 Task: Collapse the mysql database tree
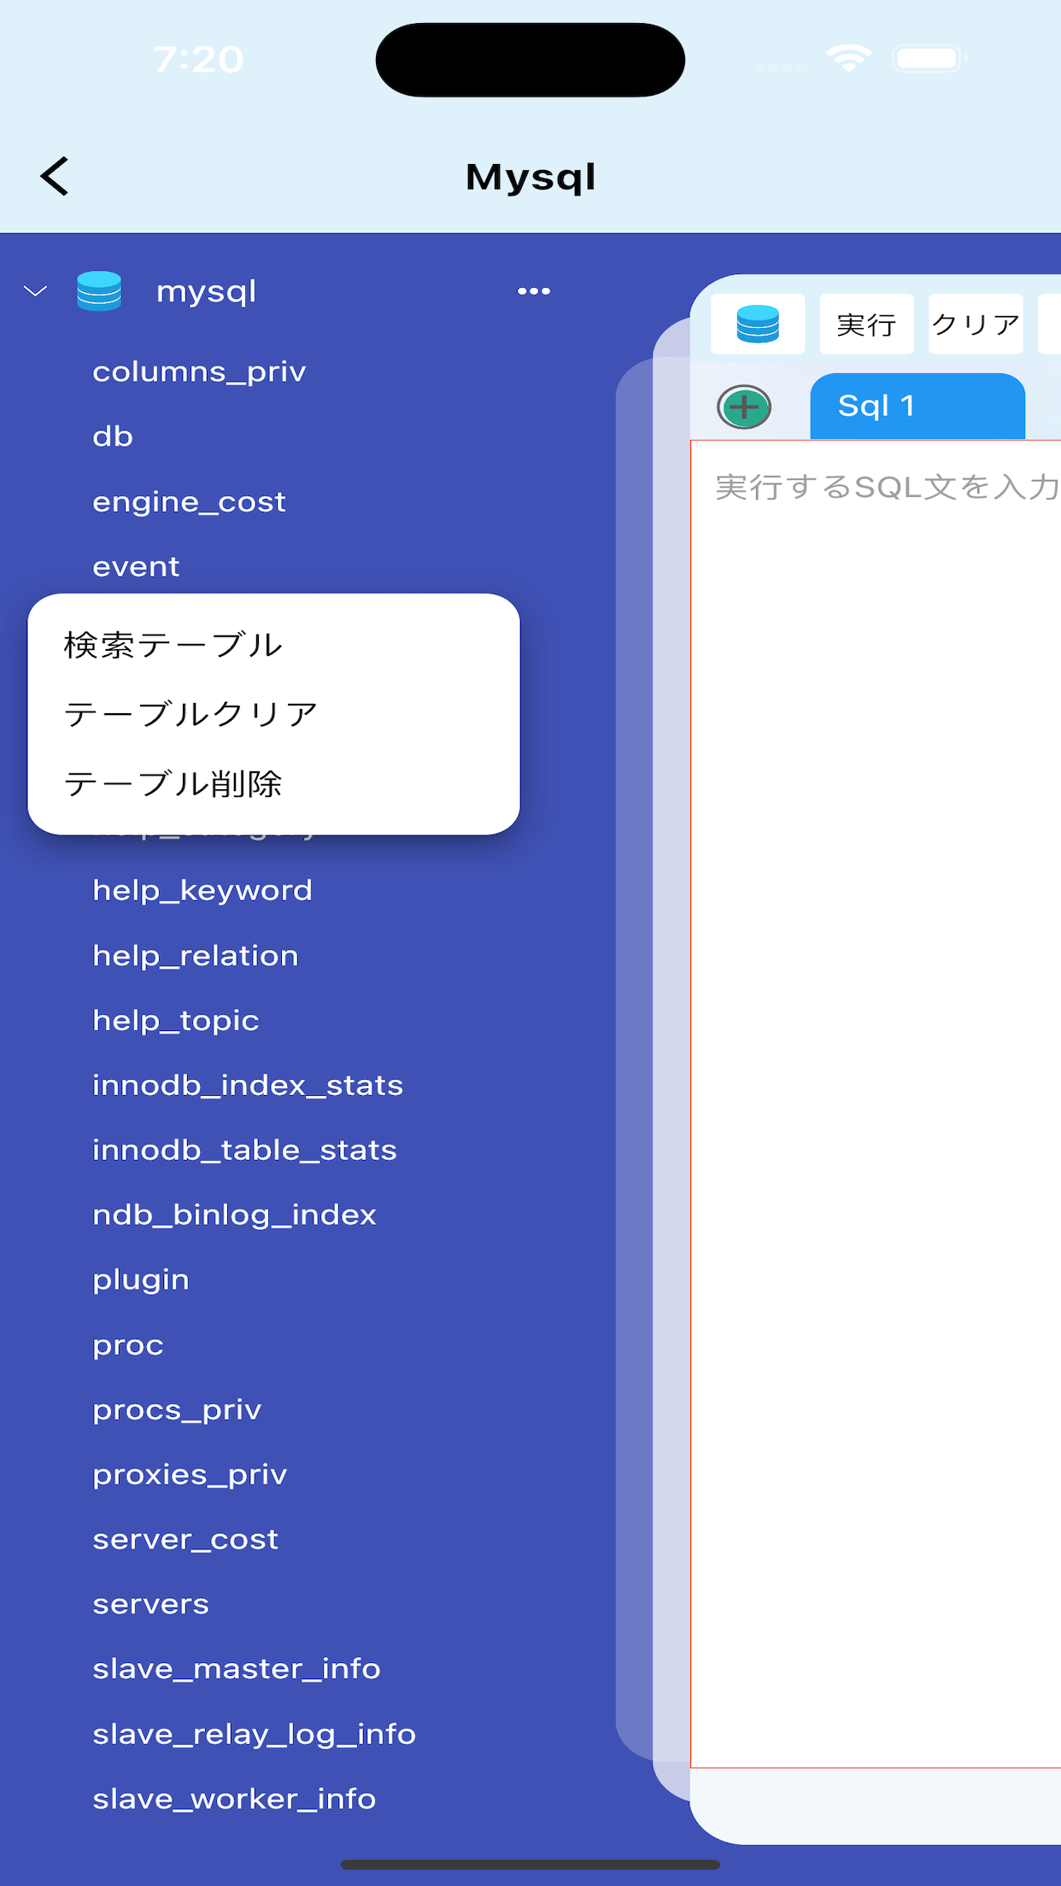35,291
